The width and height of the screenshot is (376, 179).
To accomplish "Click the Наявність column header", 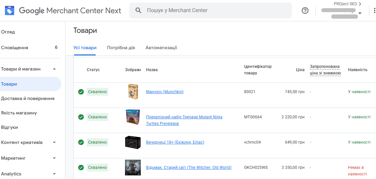I will coord(358,70).
